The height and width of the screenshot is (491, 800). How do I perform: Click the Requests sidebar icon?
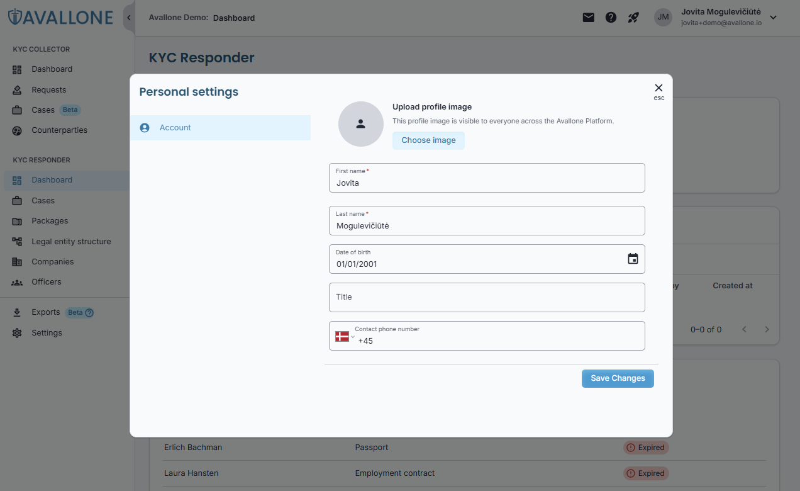[17, 90]
